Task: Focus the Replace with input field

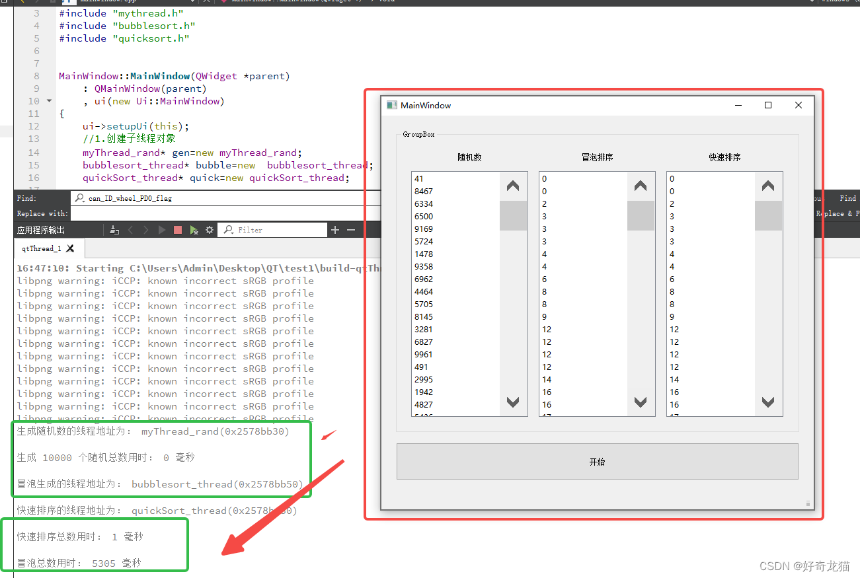Action: [x=226, y=213]
